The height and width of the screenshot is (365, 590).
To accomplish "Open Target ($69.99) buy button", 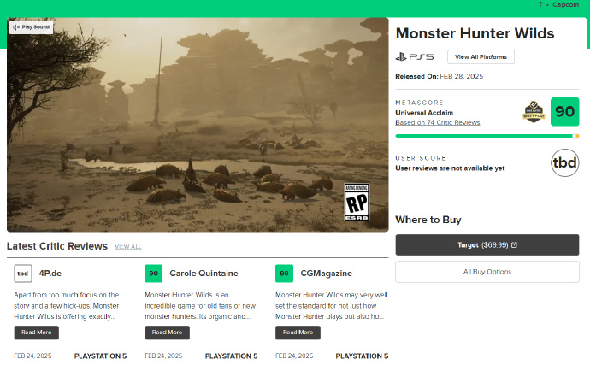I will pos(487,245).
